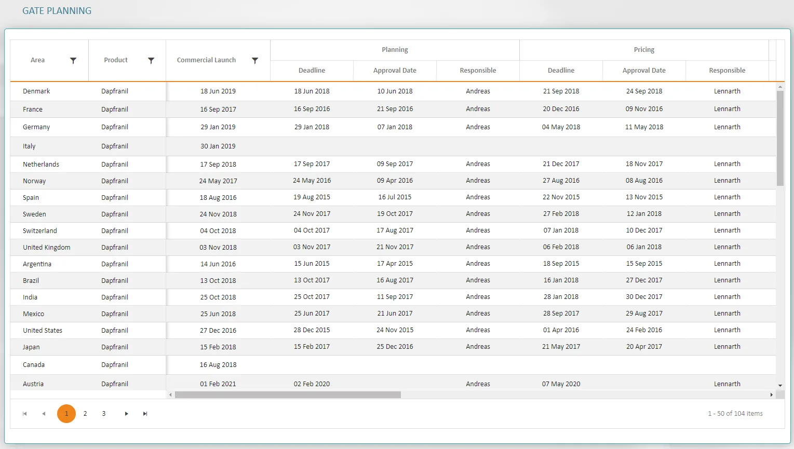Click the Pricing Approval Date column header
The height and width of the screenshot is (449, 794).
(644, 71)
